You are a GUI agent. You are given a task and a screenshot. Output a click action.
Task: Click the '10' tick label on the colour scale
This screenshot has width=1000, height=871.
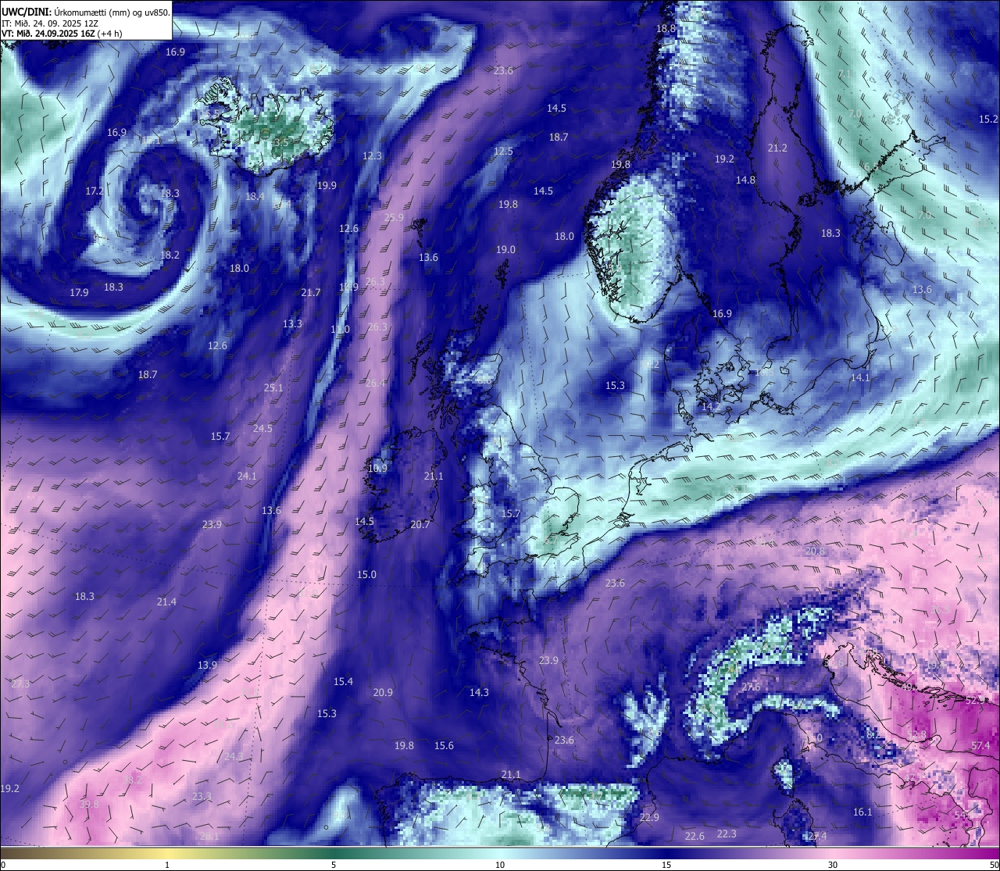[x=500, y=865]
